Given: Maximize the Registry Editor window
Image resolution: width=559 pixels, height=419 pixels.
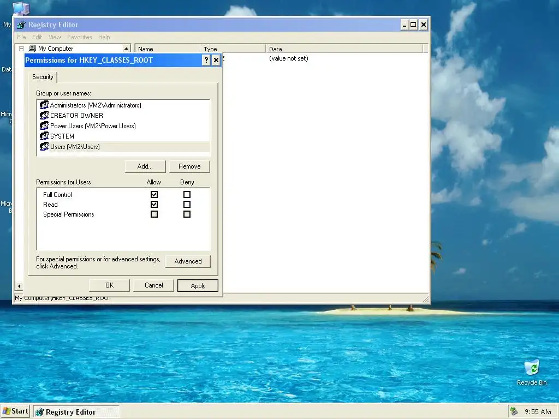Looking at the screenshot, I should click(x=414, y=25).
